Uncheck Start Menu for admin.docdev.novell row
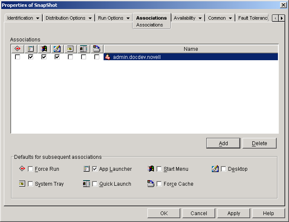The width and height of the screenshot is (289, 222). (x=44, y=57)
